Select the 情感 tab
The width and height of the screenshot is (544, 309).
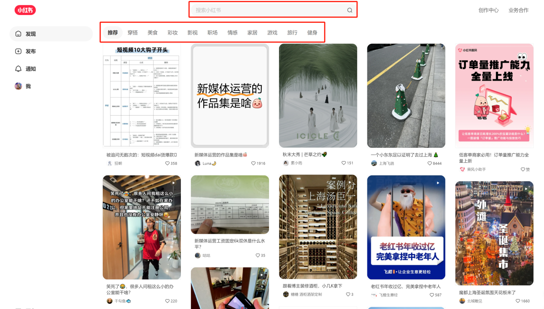pyautogui.click(x=232, y=33)
